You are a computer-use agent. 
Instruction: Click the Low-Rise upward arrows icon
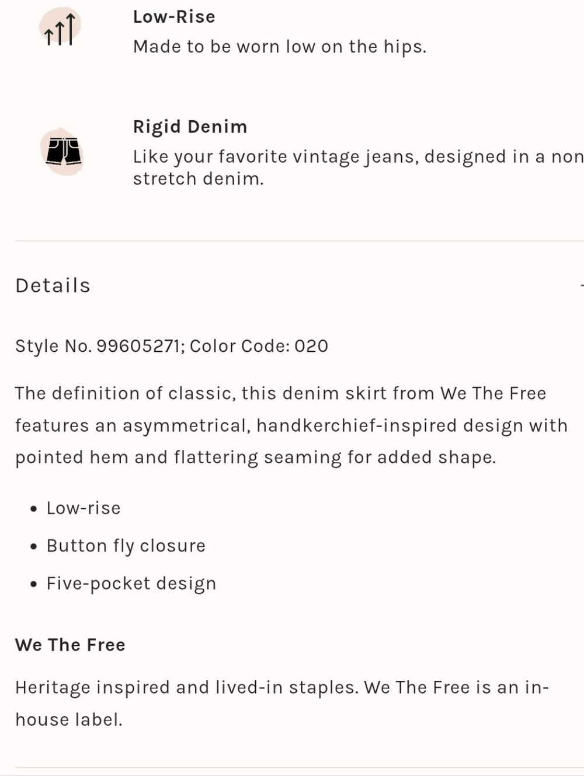click(x=60, y=28)
